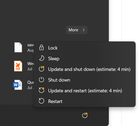This screenshot has width=138, height=126.
Task: Click the crescent moon Sleep icon
Action: [41, 58]
